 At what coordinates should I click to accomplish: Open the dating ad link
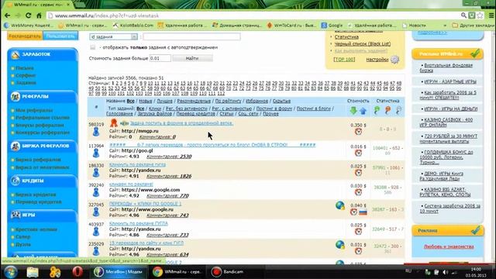pos(449,246)
